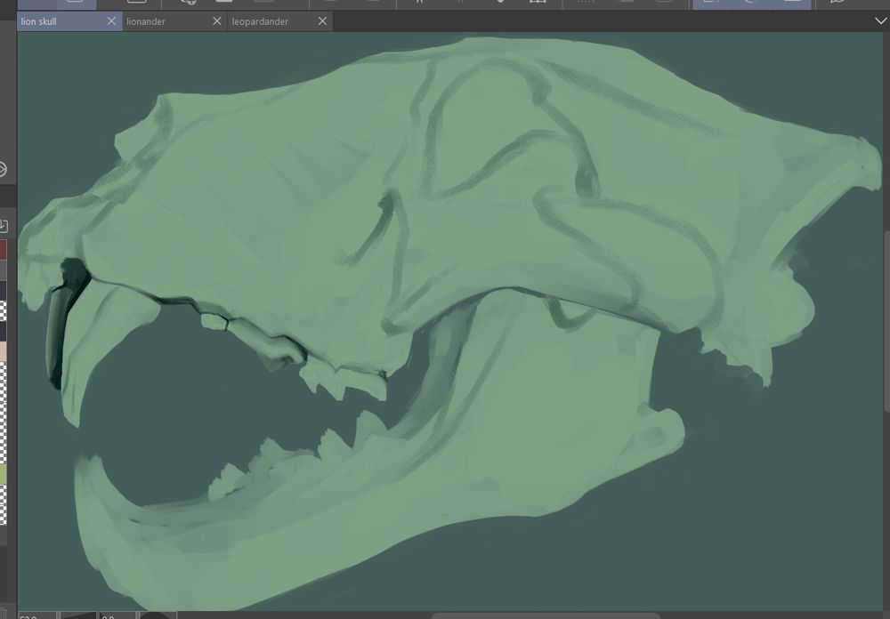This screenshot has width=890, height=619.
Task: Close the lion skull document tab
Action: point(110,21)
